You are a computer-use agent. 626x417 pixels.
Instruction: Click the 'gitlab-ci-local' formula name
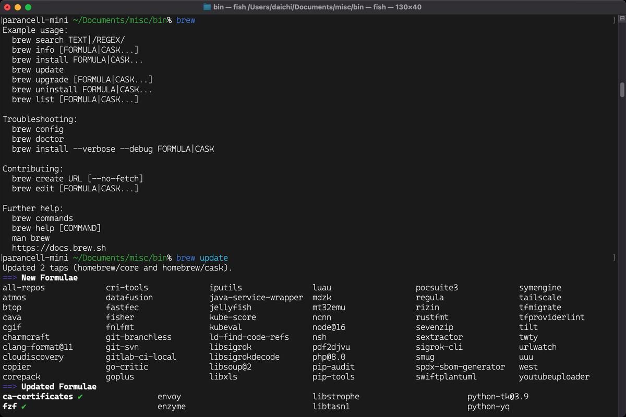(x=141, y=357)
